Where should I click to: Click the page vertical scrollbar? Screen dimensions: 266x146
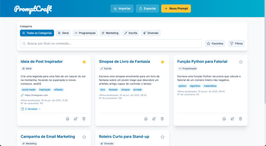(x=265, y=51)
